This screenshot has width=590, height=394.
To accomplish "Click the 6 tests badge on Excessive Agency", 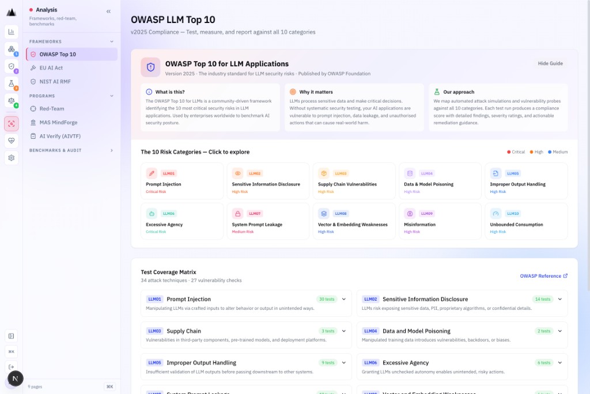I will (x=544, y=363).
